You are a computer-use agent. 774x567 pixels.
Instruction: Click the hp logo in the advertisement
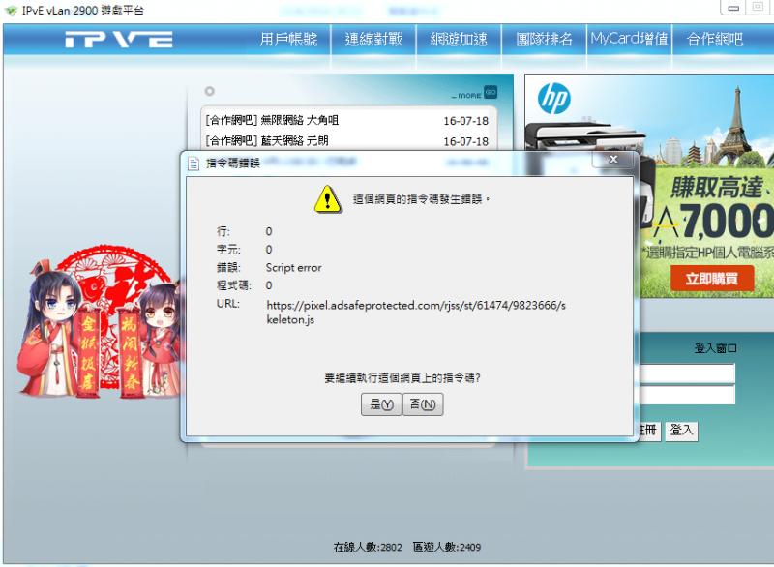coord(554,99)
